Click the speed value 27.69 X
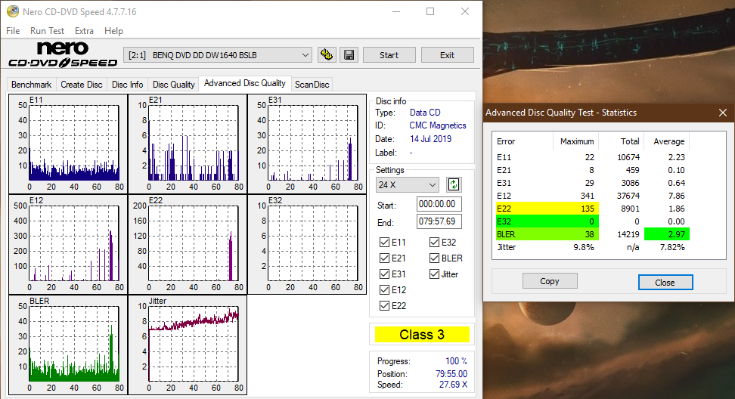 [453, 385]
